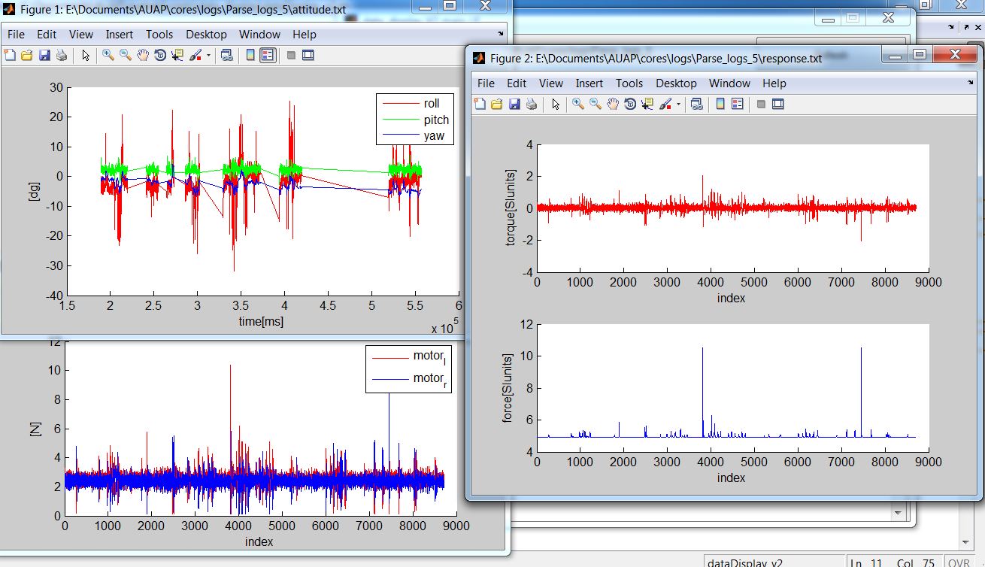Screen dimensions: 985x567
Task: Click 'torque[SIunits]' y-axis label in Figure 2
Action: (512, 208)
